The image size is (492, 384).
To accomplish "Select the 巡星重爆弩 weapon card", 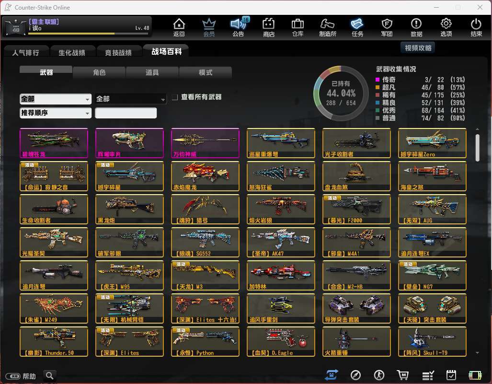I will 281,143.
